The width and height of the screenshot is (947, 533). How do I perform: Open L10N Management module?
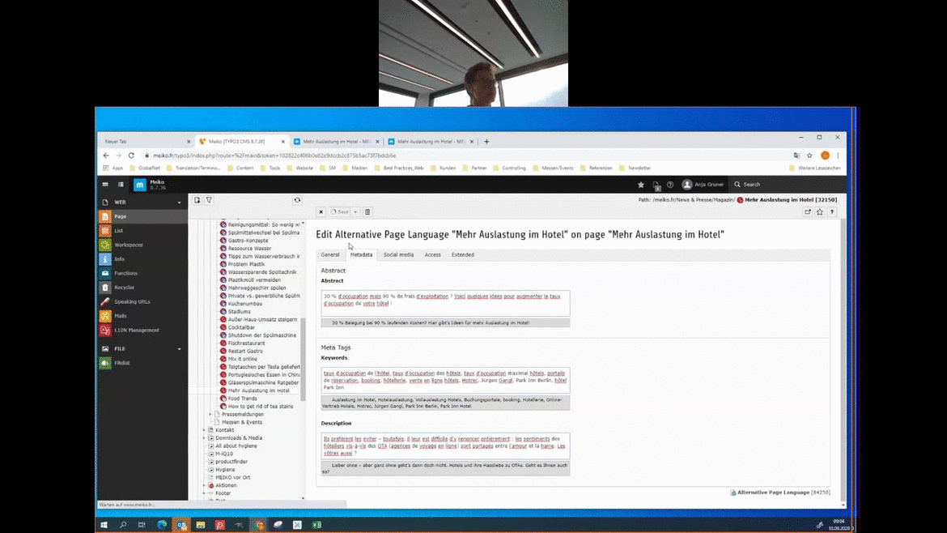tap(136, 330)
